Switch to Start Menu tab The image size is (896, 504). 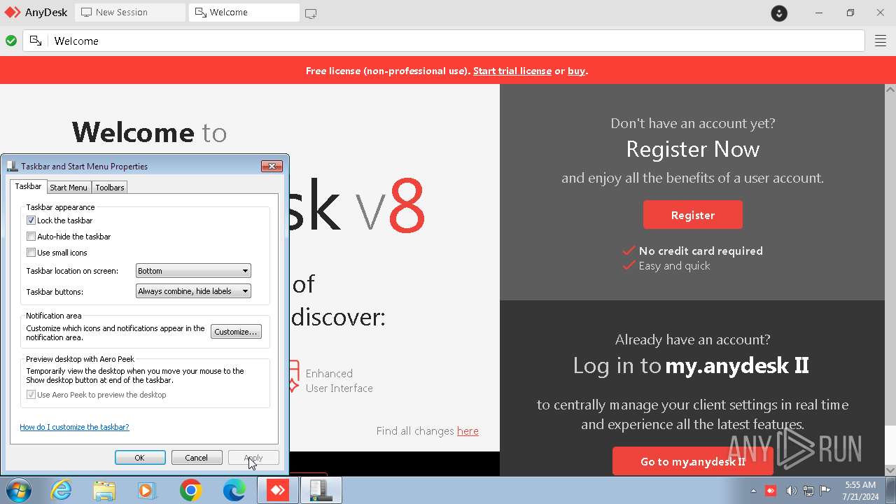(x=69, y=188)
